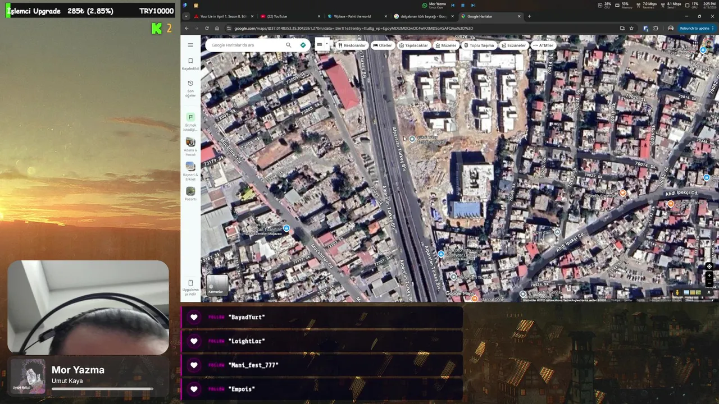This screenshot has height=404, width=719.
Task: Click the my location target button
Action: tap(709, 267)
